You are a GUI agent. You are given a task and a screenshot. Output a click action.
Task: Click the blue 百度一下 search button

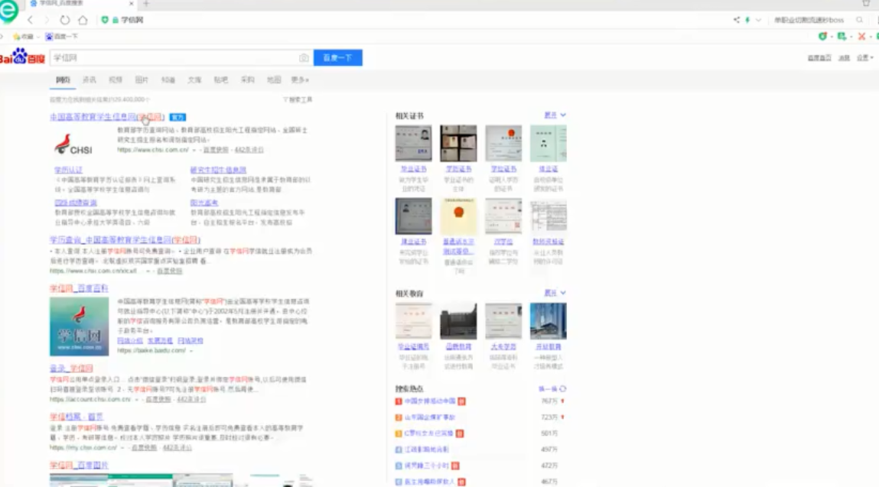point(338,58)
